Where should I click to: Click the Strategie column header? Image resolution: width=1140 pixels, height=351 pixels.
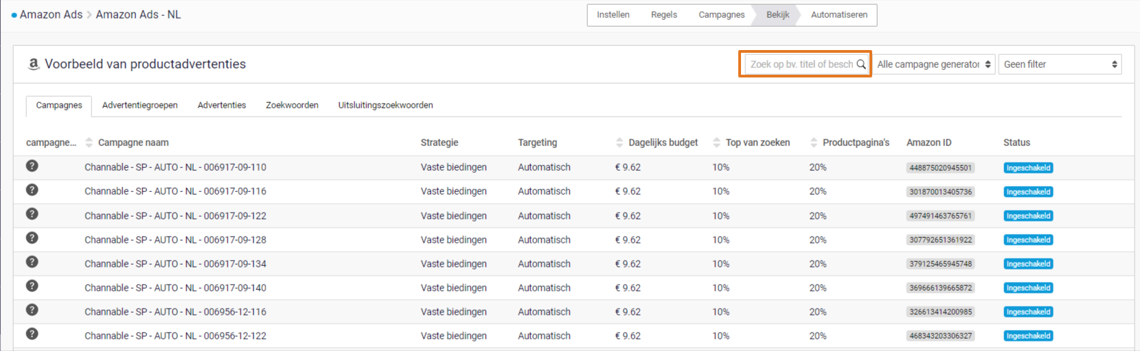pyautogui.click(x=440, y=143)
